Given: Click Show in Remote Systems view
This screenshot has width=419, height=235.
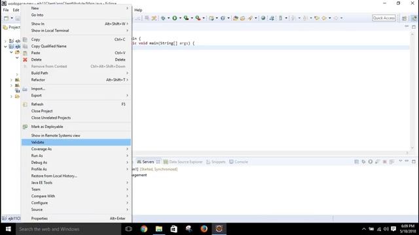Looking at the screenshot, I should click(x=76, y=135).
